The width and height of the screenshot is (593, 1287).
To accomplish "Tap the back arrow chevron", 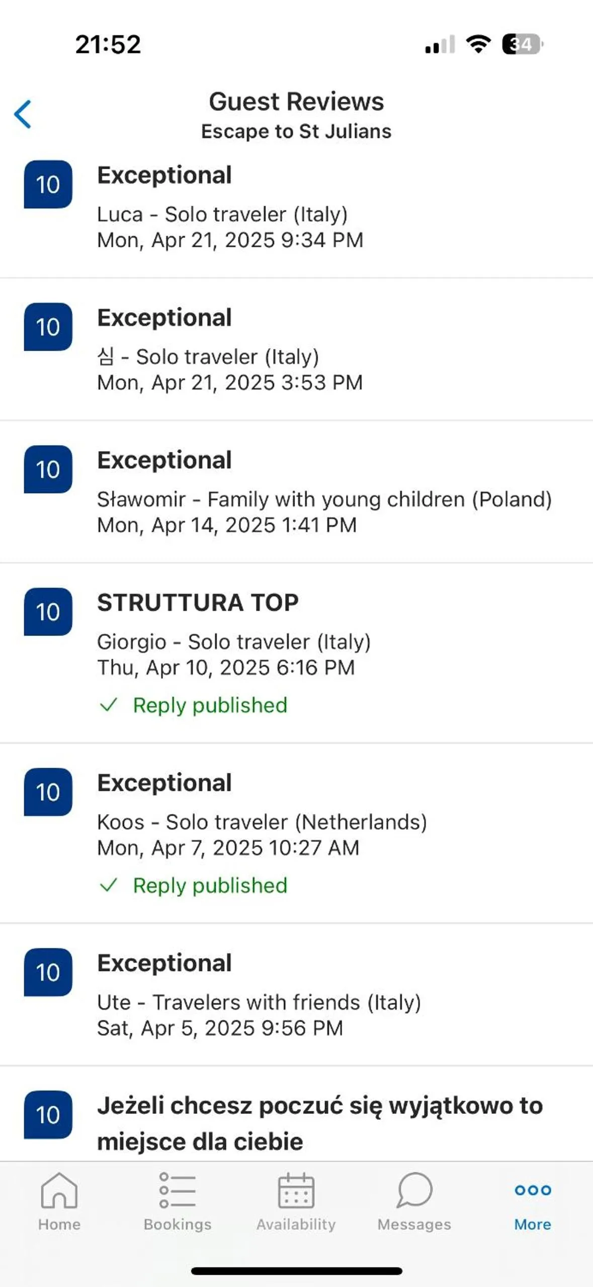I will [23, 114].
